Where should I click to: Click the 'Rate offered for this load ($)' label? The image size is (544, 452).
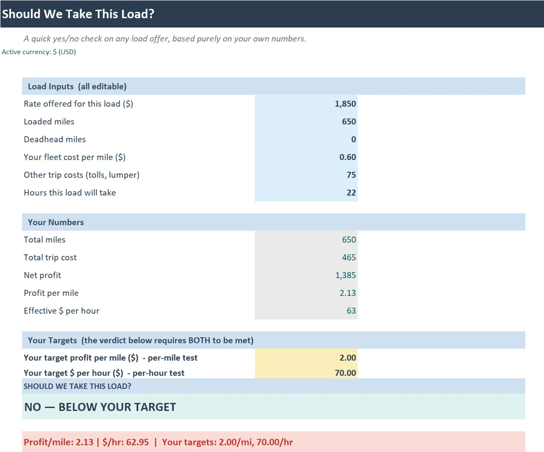coord(78,104)
